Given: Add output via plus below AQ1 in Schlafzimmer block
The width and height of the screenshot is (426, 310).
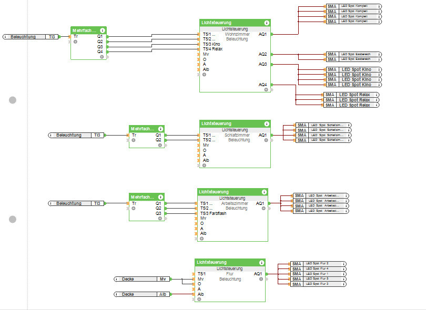Looking at the screenshot, I should tap(266, 140).
